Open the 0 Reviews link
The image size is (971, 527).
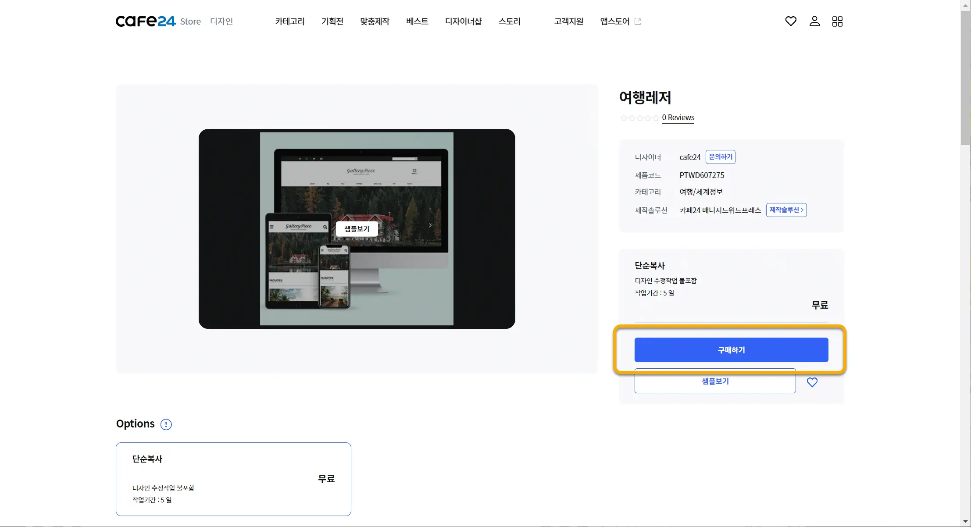(x=678, y=117)
